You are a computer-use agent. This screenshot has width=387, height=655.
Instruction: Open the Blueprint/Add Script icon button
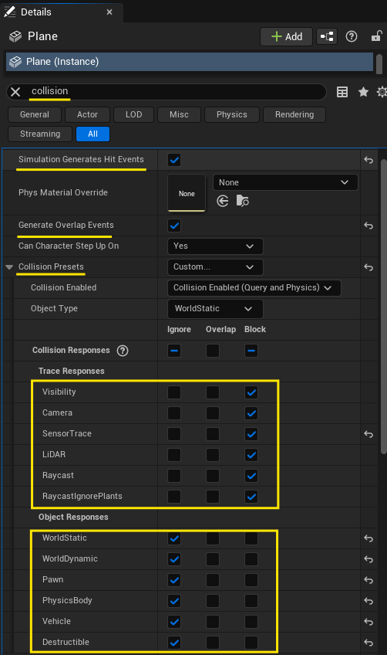[x=327, y=37]
